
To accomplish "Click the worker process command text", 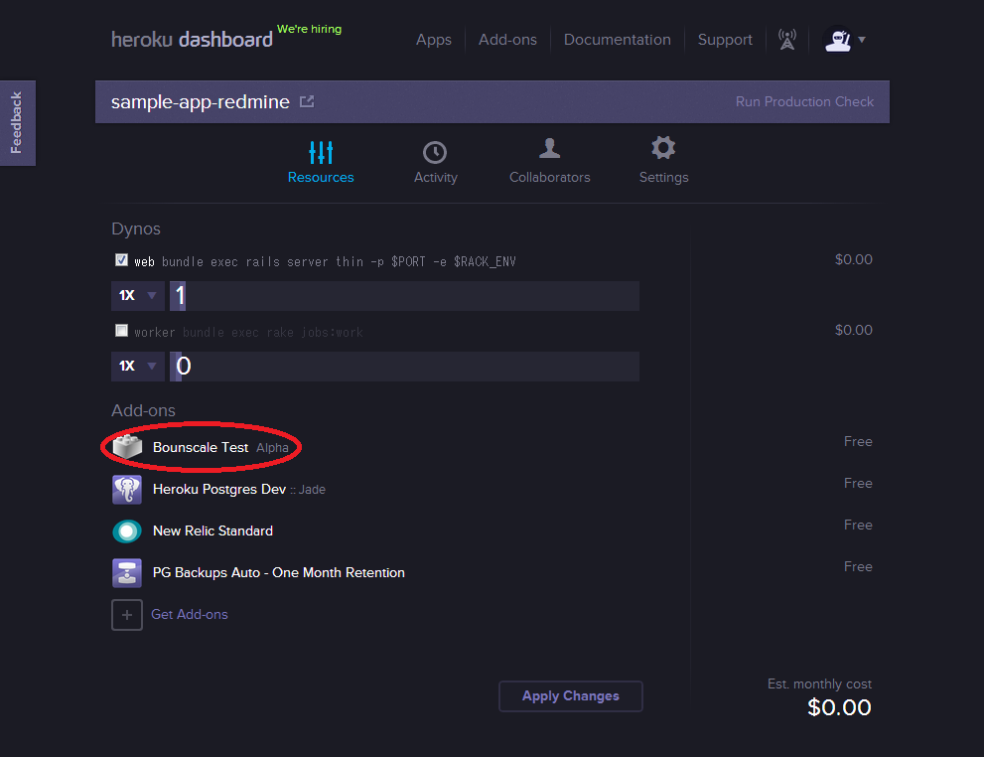I will 273,332.
